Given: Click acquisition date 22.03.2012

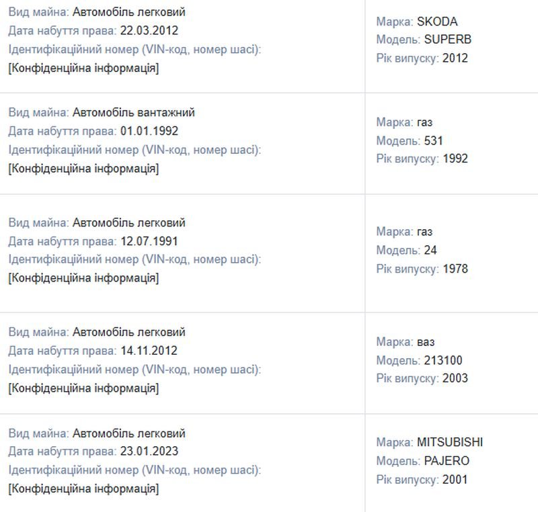Looking at the screenshot, I should [149, 30].
